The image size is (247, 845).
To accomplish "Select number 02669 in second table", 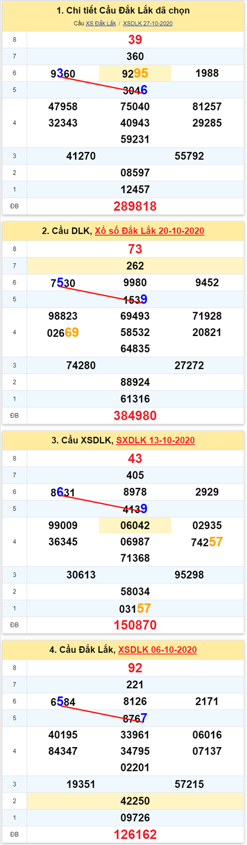I will click(63, 333).
